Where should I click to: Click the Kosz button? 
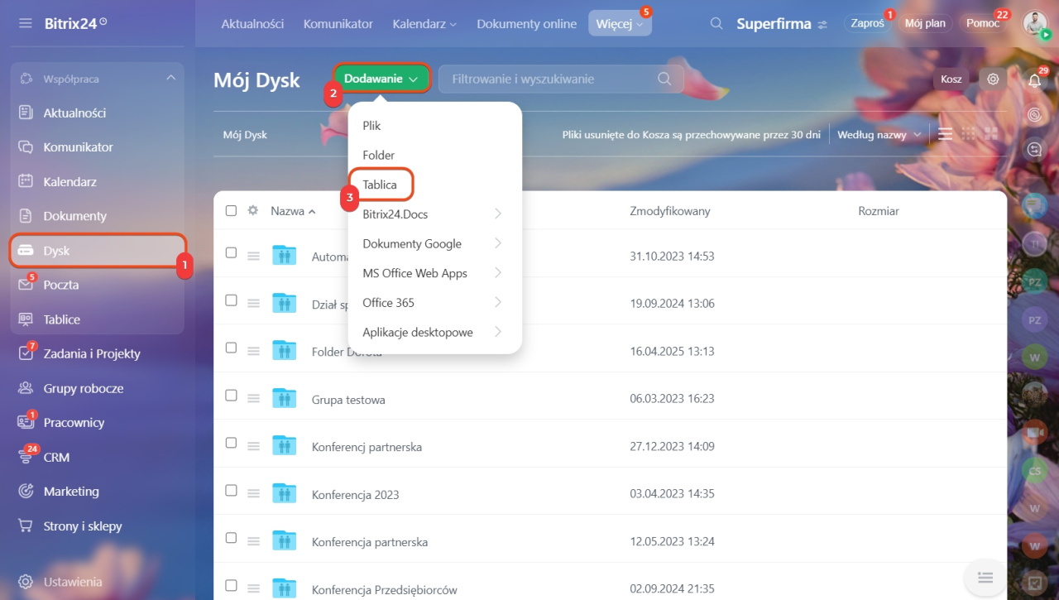pyautogui.click(x=951, y=79)
